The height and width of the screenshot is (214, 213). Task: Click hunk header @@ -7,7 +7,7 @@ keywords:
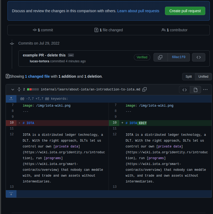[x=44, y=99]
